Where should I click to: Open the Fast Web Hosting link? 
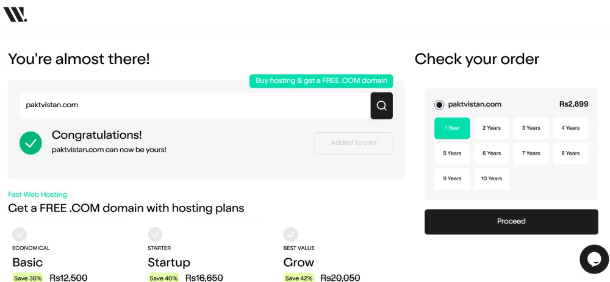pyautogui.click(x=37, y=195)
